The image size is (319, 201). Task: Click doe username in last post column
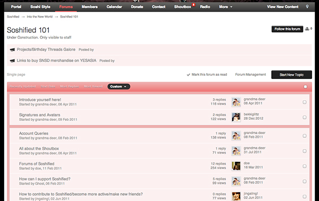click(x=247, y=163)
